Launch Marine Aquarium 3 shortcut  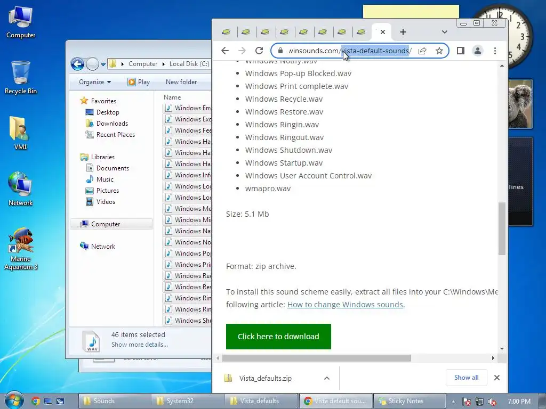click(21, 249)
